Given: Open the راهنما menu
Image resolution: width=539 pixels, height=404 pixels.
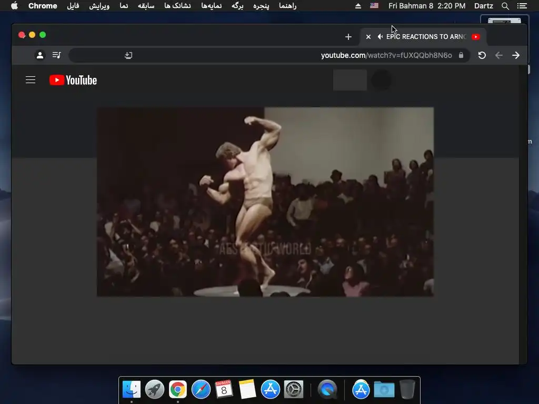Looking at the screenshot, I should point(288,6).
